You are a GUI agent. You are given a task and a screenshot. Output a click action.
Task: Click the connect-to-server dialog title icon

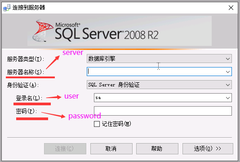tap(7, 8)
